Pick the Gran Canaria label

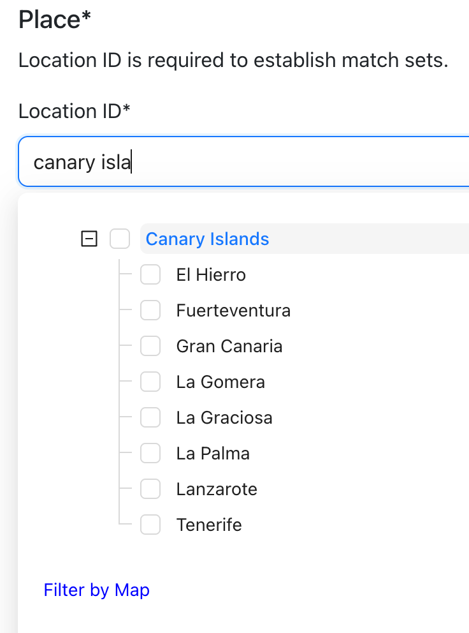click(229, 346)
